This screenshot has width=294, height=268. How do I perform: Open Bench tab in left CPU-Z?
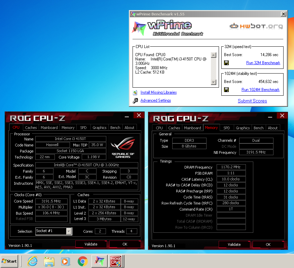pyautogui.click(x=115, y=128)
